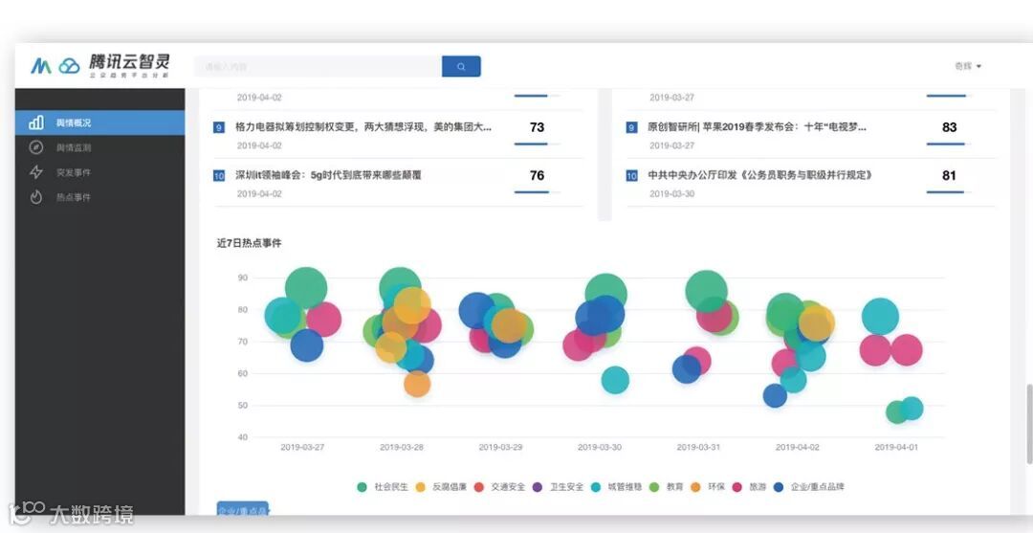Viewport: 1033px width, 533px height.
Task: Toggle 旅游 legend series
Action: (749, 487)
